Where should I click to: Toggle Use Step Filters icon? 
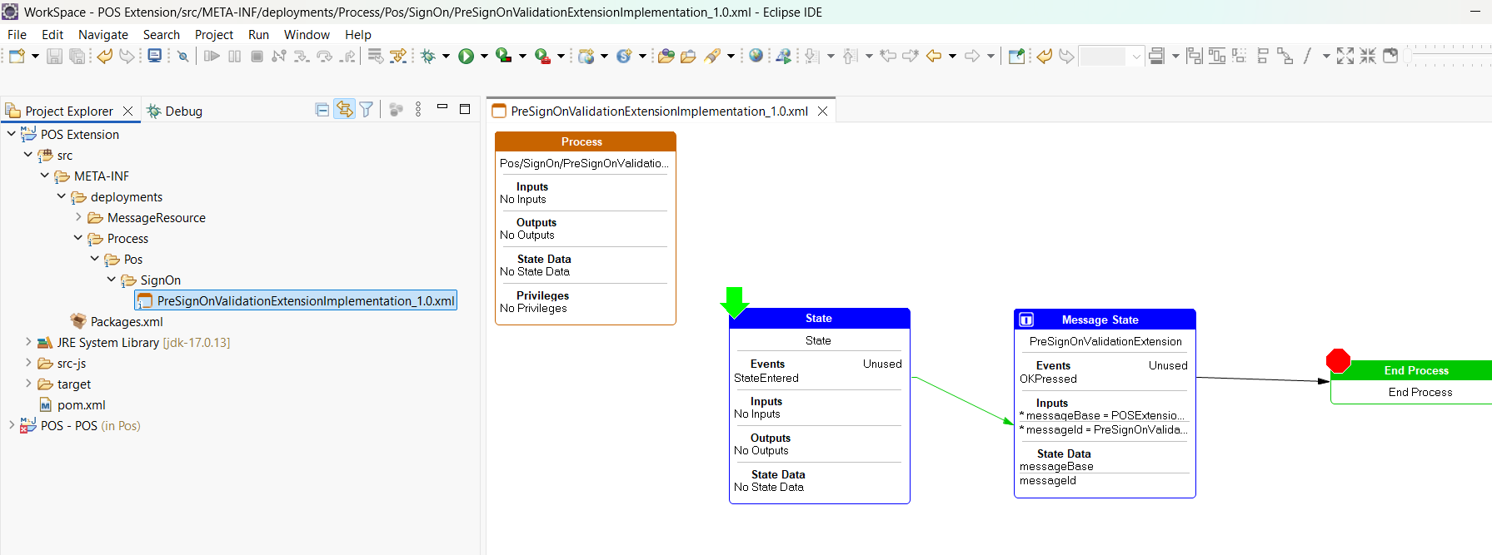(398, 56)
